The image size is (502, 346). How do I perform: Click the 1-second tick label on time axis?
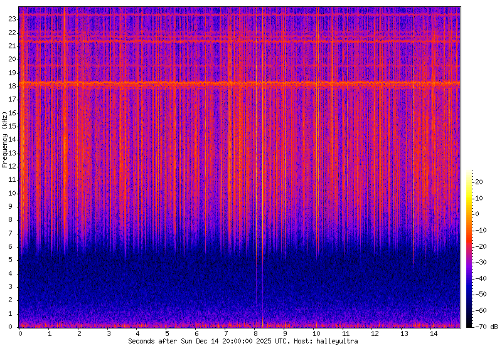coord(50,333)
